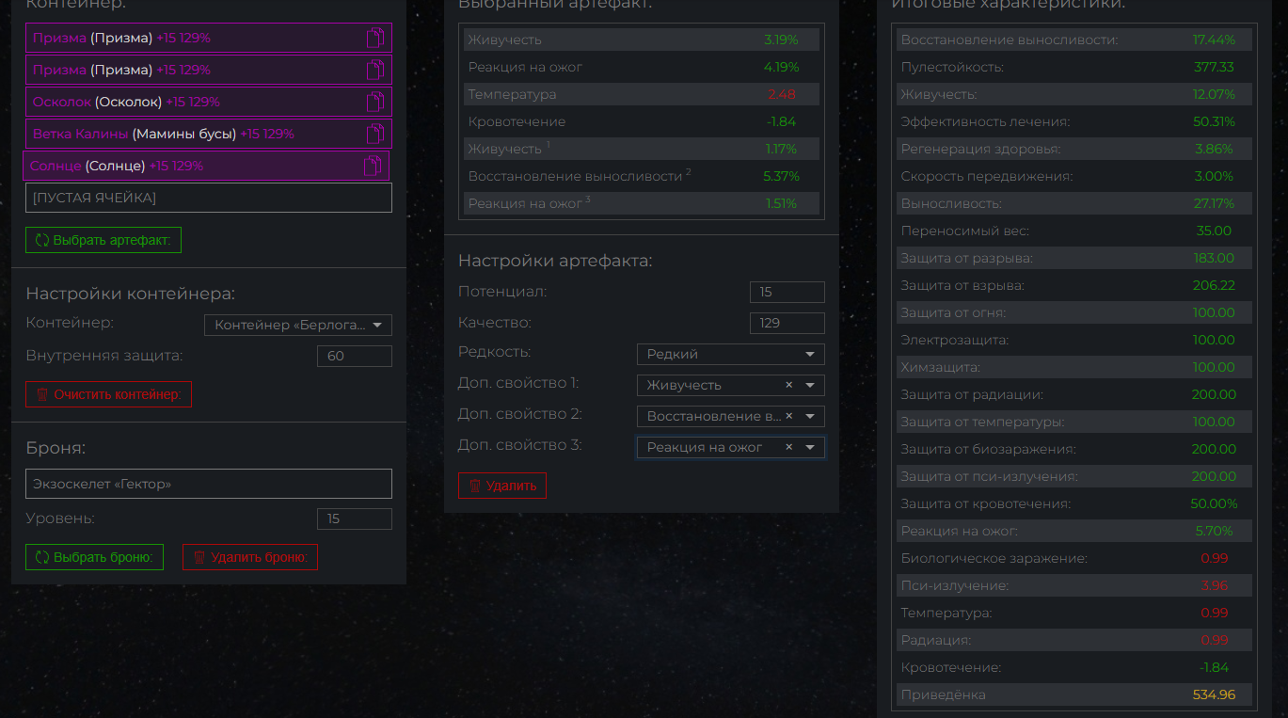This screenshot has height=718, width=1288.
Task: Click the Приведёнка 534.96 total row
Action: pos(1074,694)
